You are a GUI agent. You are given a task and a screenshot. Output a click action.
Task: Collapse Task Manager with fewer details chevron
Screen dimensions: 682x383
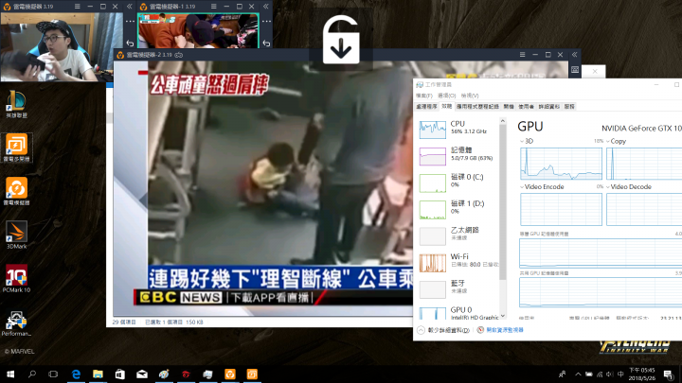pyautogui.click(x=421, y=330)
